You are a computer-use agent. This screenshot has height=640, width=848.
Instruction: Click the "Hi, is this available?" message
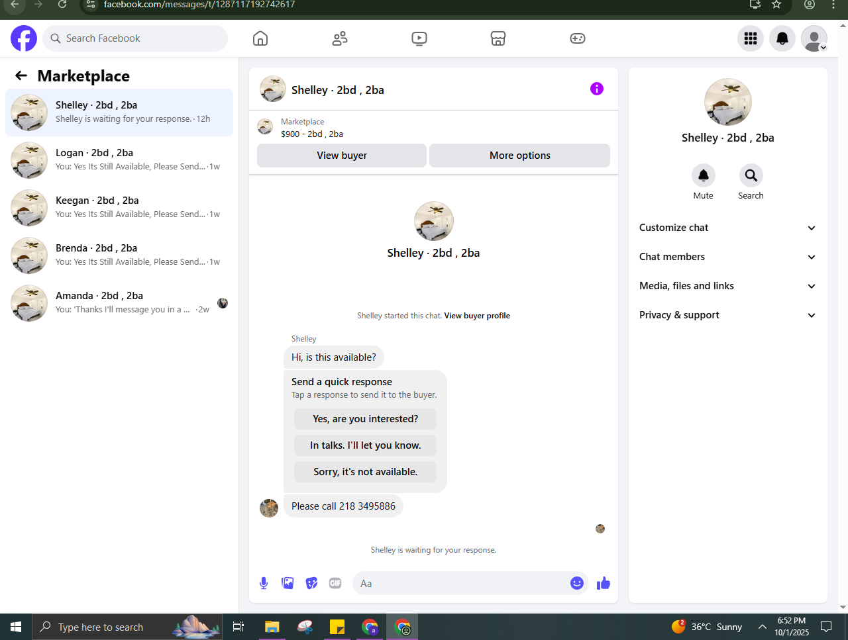334,357
